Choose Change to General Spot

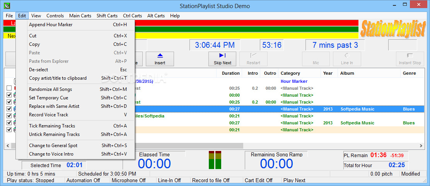pos(75,146)
